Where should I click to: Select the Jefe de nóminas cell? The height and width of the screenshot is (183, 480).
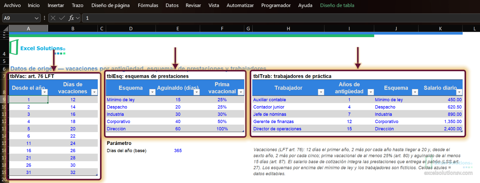288,114
